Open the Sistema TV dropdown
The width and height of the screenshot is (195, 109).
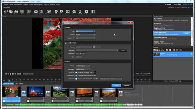pos(86,38)
